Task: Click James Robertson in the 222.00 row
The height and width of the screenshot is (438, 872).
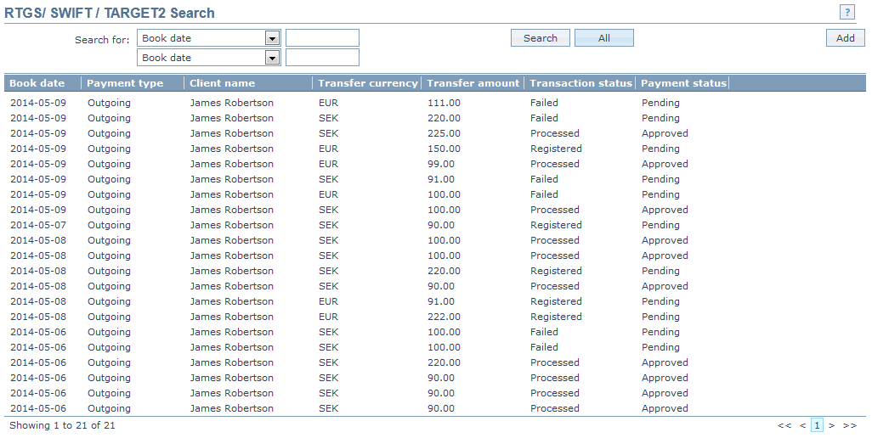Action: pos(231,317)
